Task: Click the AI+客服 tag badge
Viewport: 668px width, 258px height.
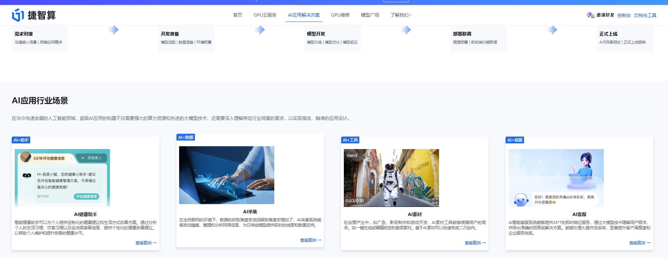Action: [x=515, y=140]
